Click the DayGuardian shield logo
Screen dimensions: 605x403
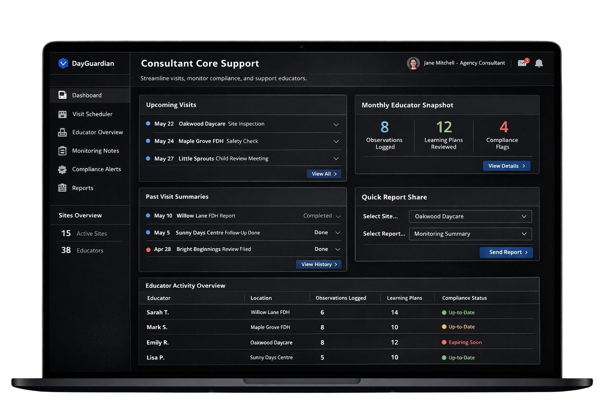click(x=63, y=63)
